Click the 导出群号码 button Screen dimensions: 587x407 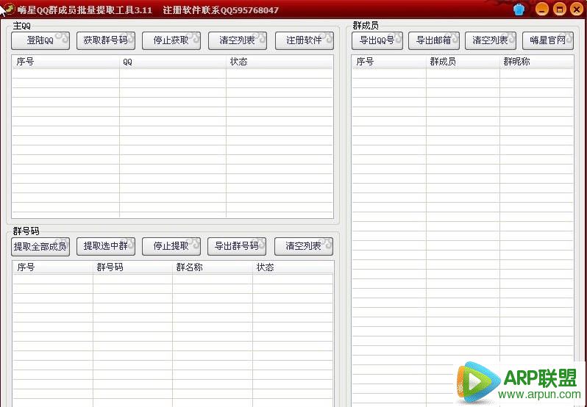click(x=237, y=246)
